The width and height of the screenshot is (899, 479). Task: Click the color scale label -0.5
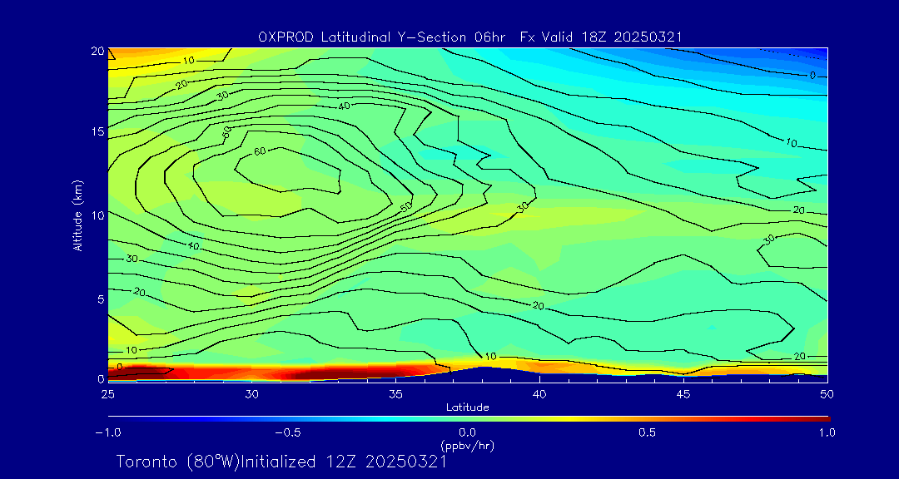[288, 432]
